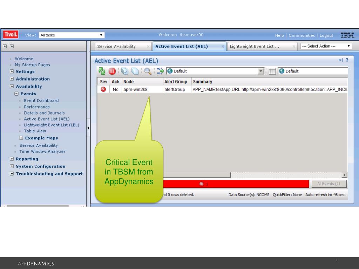Click the All Events (1) button

click(329, 184)
